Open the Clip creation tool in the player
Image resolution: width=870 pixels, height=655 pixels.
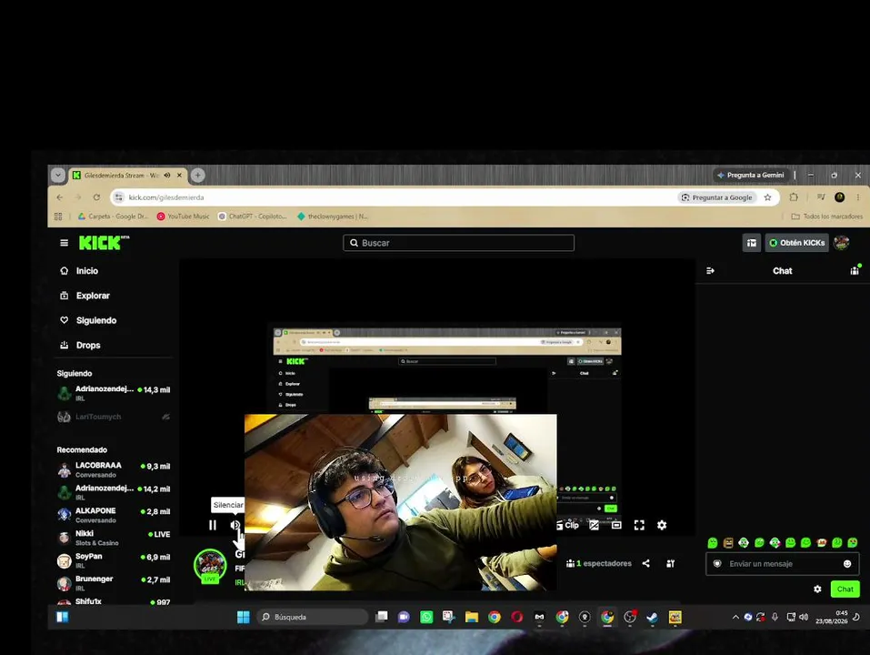(x=567, y=525)
